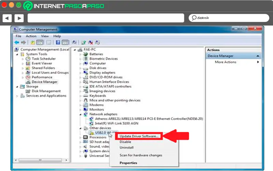
Task: Expand the Batteries category
Action: pyautogui.click(x=80, y=54)
